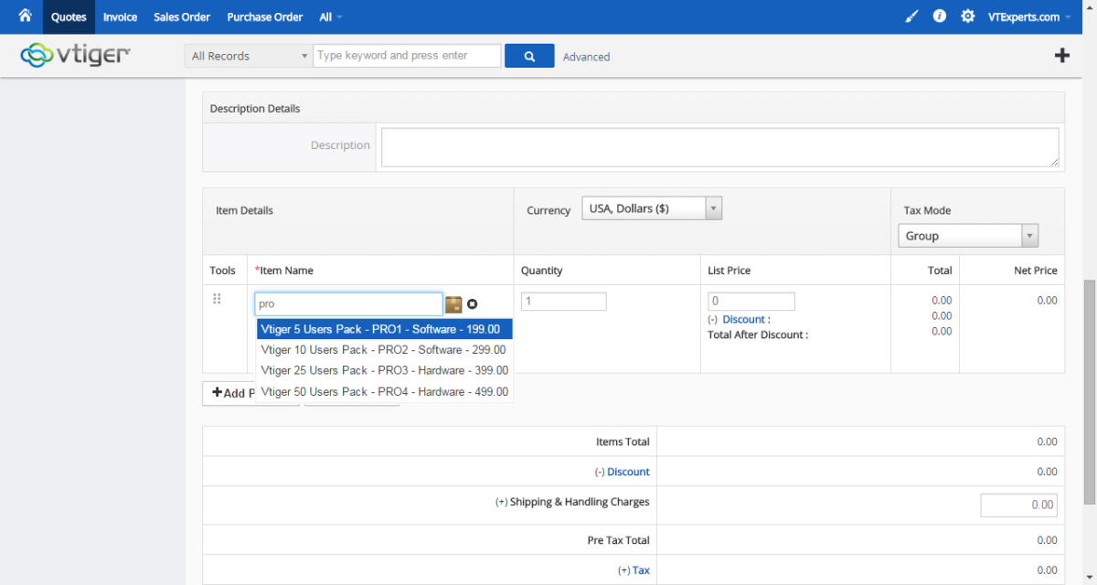This screenshot has height=585, width=1097.
Task: Click the item Discount link
Action: point(744,319)
